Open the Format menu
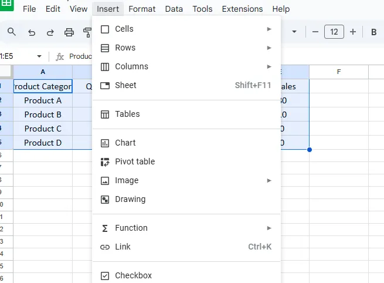The image size is (384, 283). click(x=142, y=9)
